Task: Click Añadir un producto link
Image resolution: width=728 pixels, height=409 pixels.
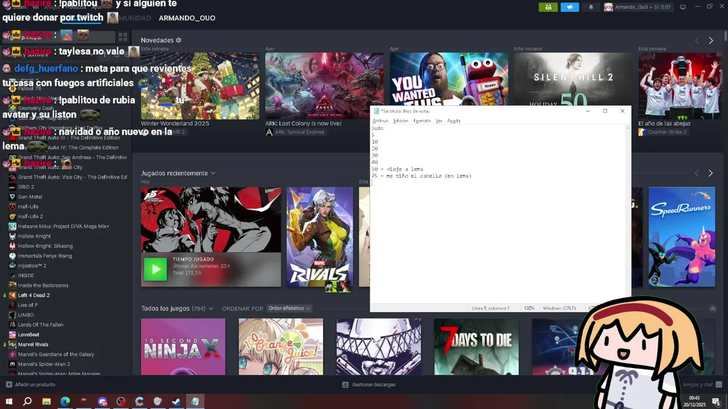Action: point(35,385)
